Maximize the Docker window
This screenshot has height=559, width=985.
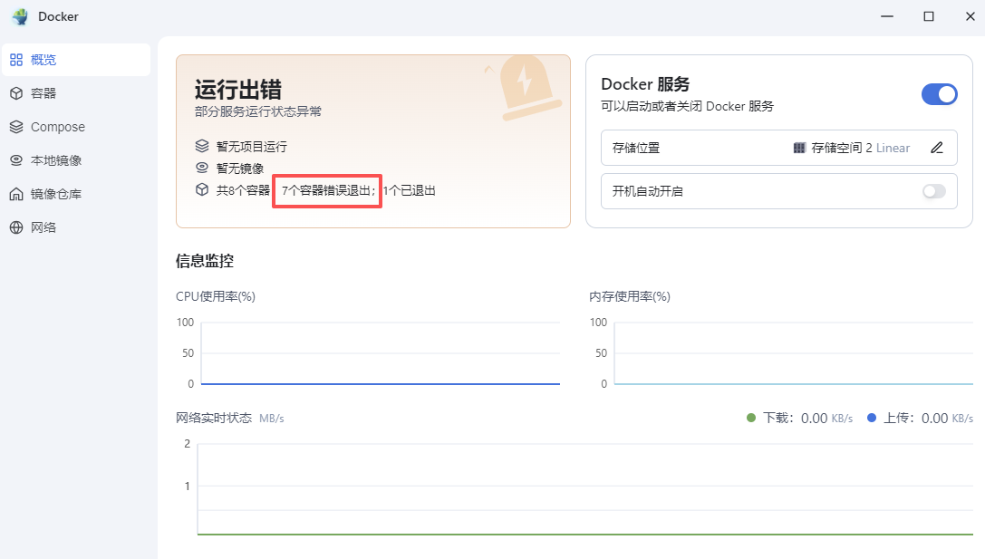click(929, 16)
